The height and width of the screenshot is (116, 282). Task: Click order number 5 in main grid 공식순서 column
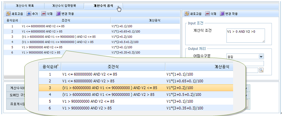click(x=12, y=47)
